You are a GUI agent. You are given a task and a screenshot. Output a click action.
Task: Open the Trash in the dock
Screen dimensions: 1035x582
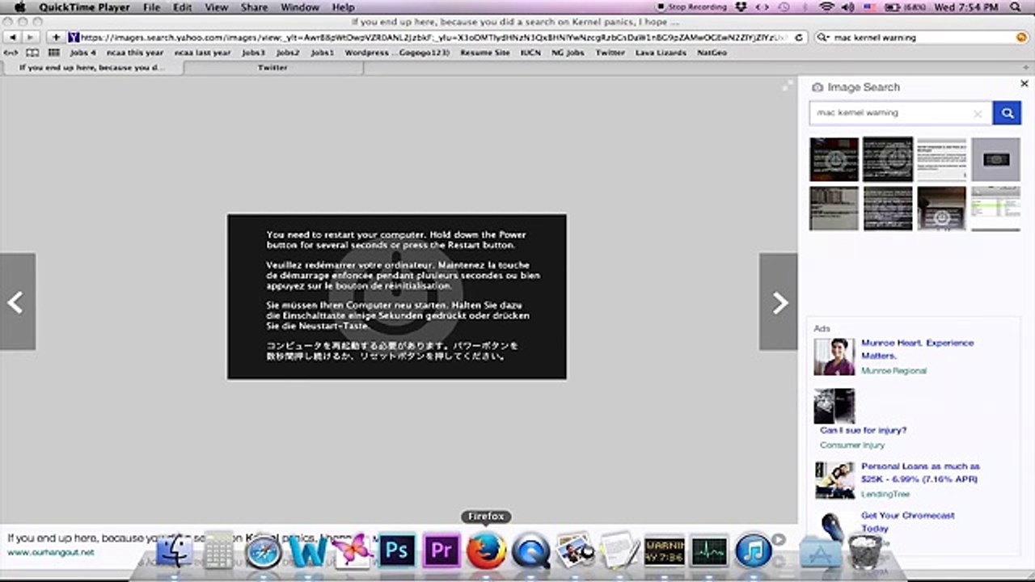[864, 551]
